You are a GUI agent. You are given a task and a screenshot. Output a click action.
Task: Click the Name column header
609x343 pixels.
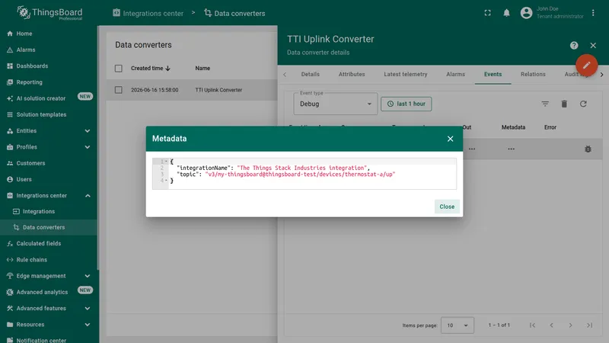pyautogui.click(x=202, y=68)
